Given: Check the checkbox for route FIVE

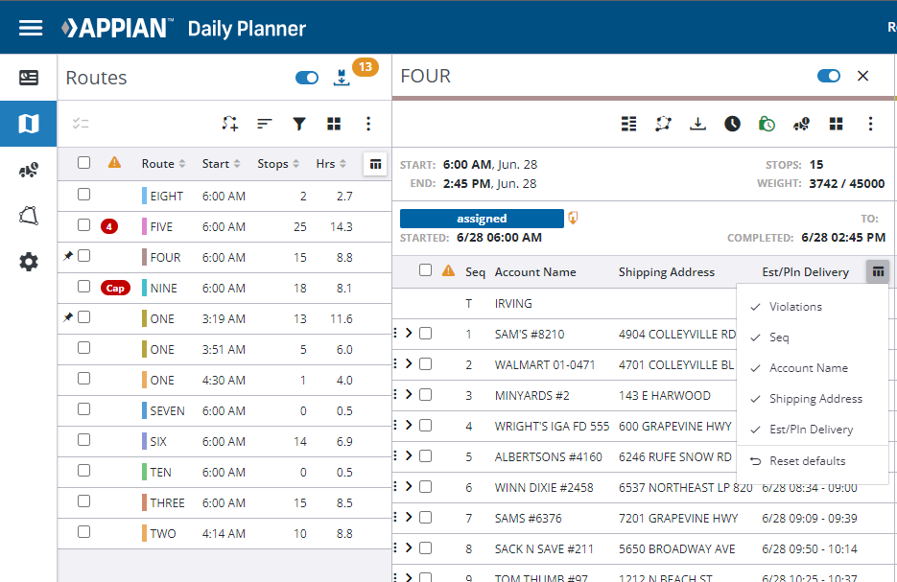Looking at the screenshot, I should [84, 225].
